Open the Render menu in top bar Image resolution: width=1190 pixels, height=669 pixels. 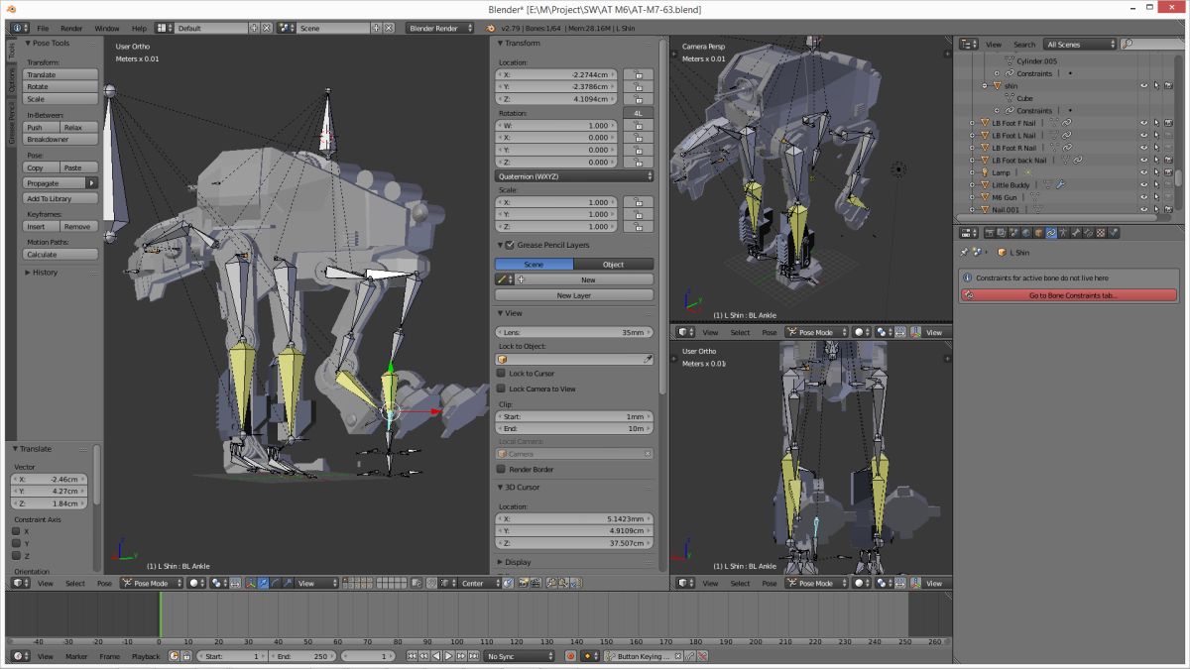71,28
